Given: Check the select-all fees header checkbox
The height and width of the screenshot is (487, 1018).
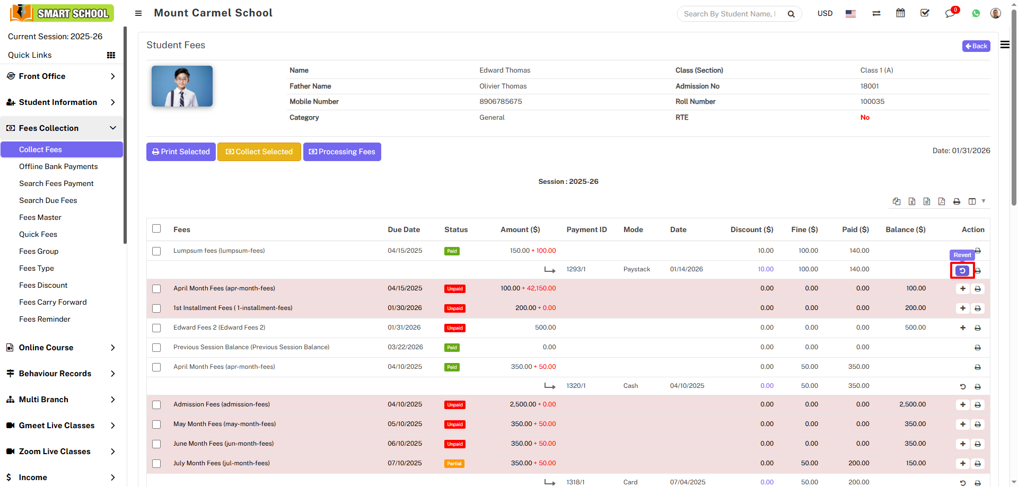Looking at the screenshot, I should 156,229.
